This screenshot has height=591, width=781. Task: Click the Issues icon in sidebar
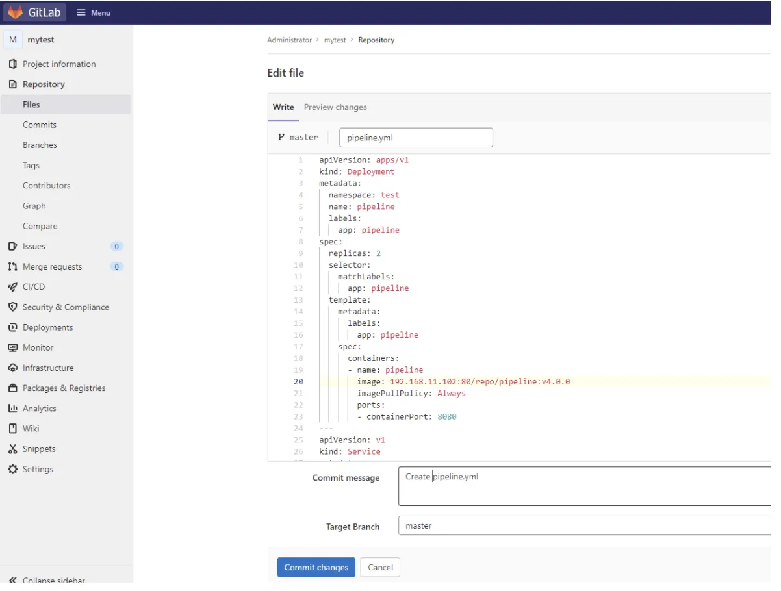[12, 246]
